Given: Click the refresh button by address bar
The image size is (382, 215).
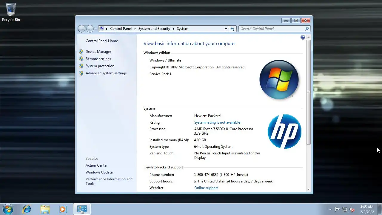Looking at the screenshot, I should click(x=233, y=29).
